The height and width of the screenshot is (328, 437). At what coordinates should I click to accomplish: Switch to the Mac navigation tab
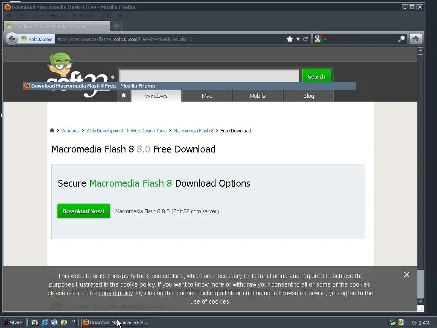coord(207,96)
